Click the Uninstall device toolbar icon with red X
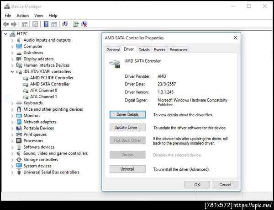Screen dimensions: 274x210 tap(84, 24)
